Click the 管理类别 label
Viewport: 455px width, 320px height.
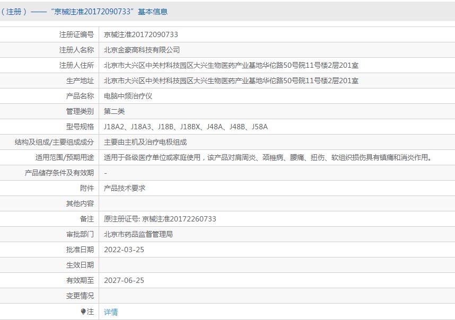(x=80, y=111)
